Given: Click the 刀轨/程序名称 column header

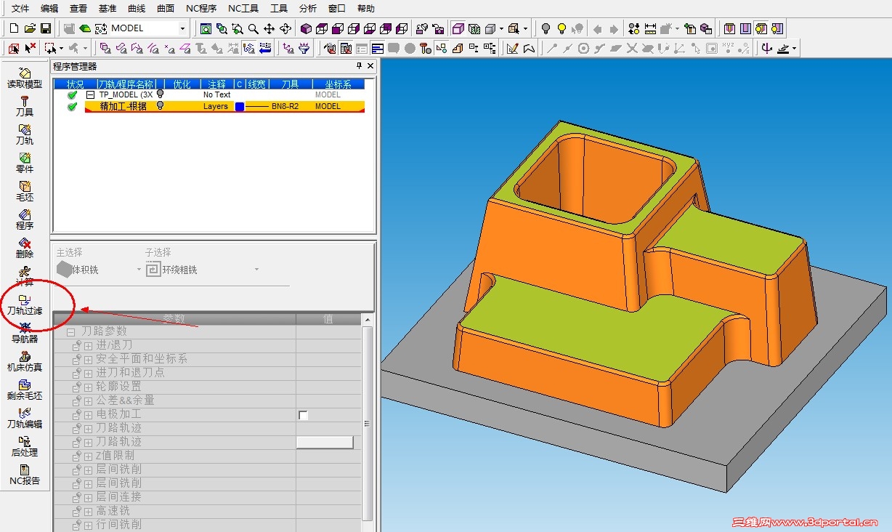Looking at the screenshot, I should [x=126, y=84].
